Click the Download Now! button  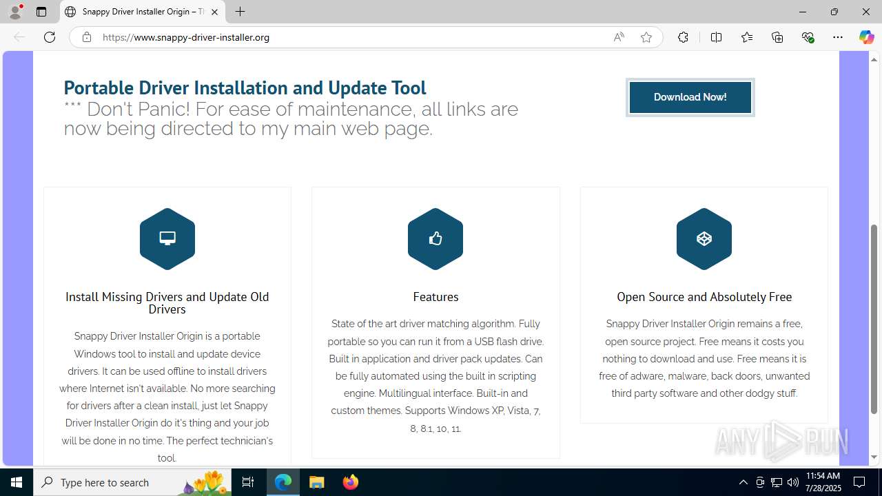tap(690, 97)
